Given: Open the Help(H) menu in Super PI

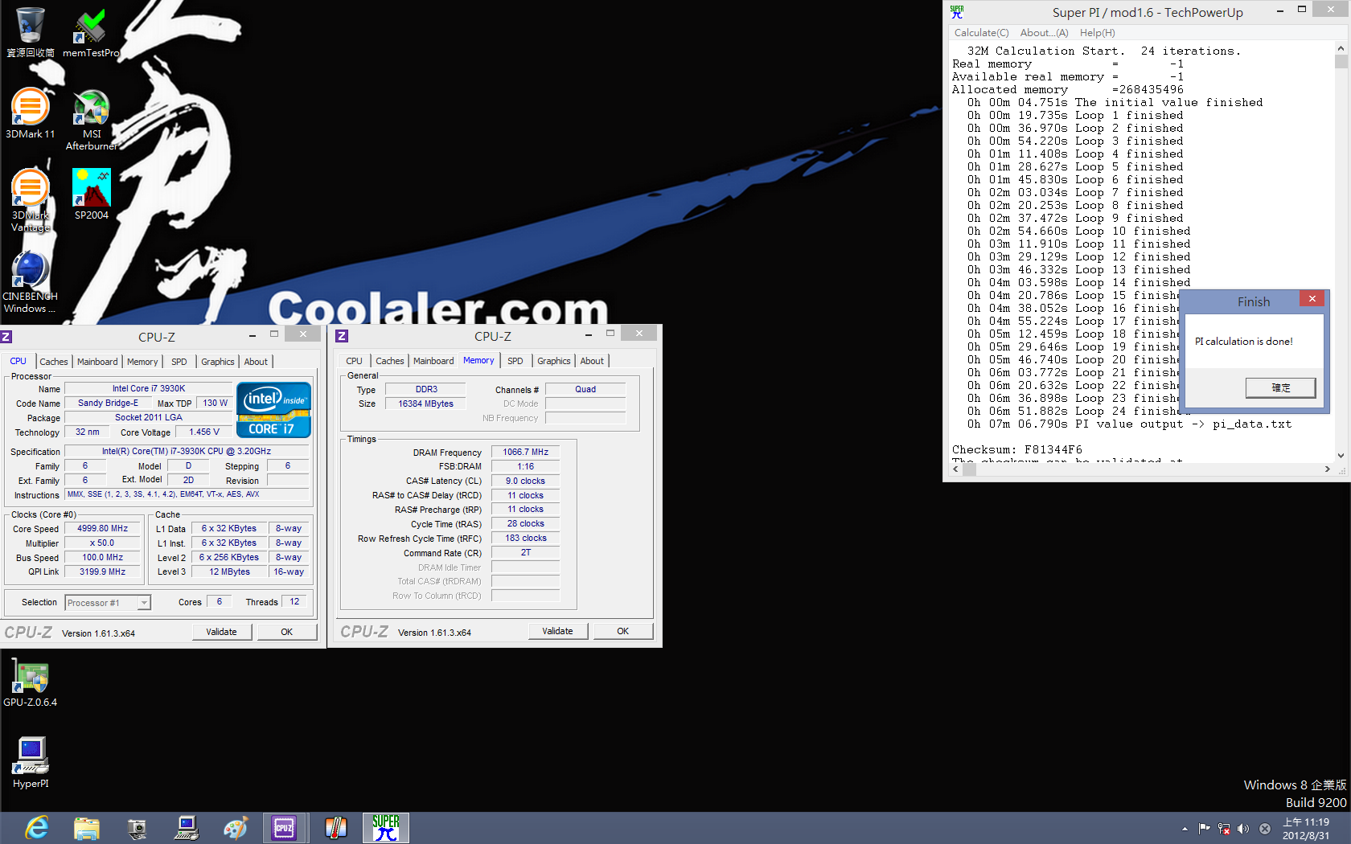Looking at the screenshot, I should 1097,33.
